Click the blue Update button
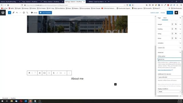The width and height of the screenshot is (183, 103). coord(170,13)
